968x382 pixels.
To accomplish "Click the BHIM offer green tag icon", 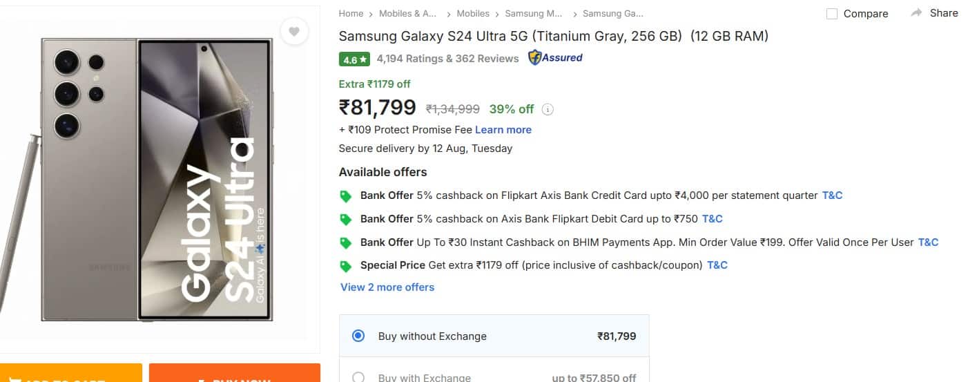I will (346, 243).
